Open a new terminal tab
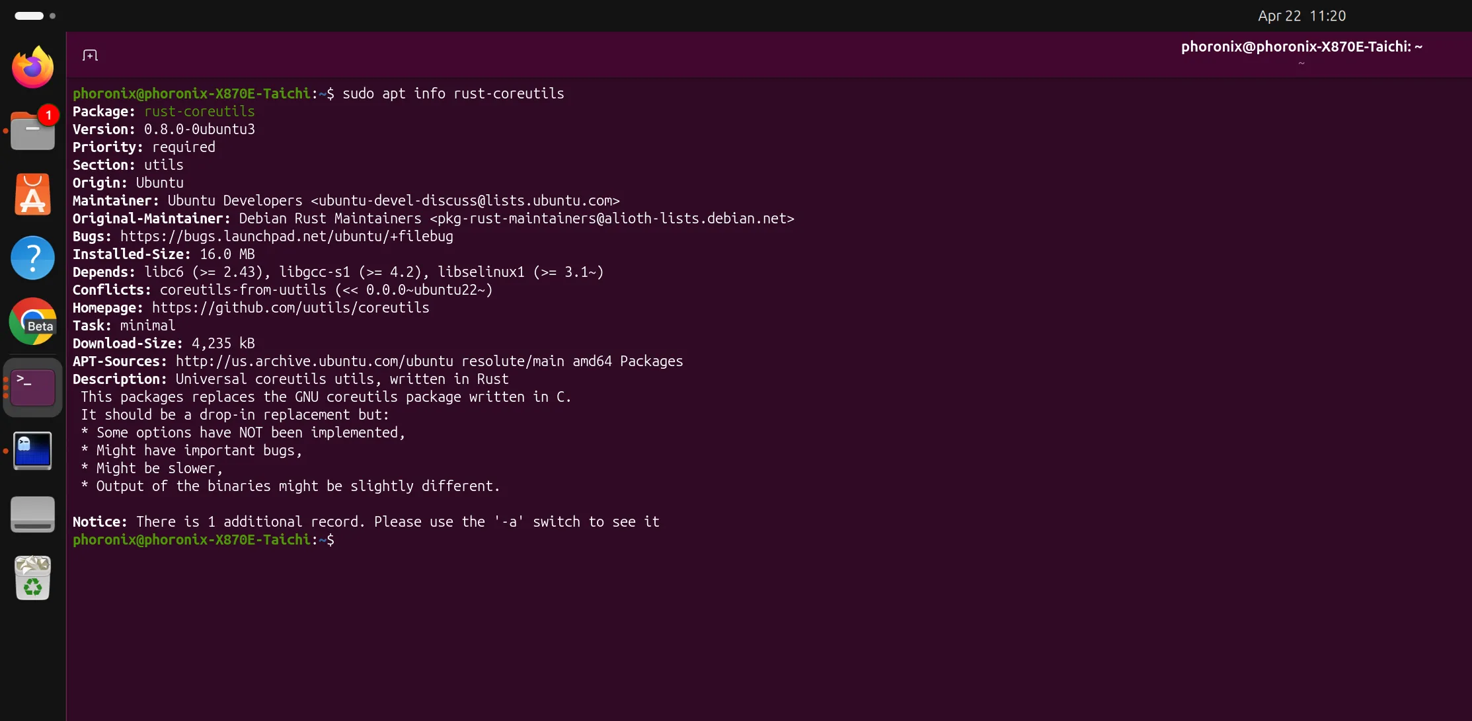The height and width of the screenshot is (721, 1472). coord(90,56)
